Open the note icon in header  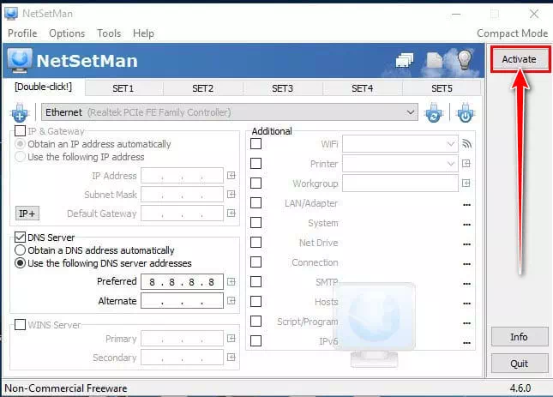click(x=434, y=60)
